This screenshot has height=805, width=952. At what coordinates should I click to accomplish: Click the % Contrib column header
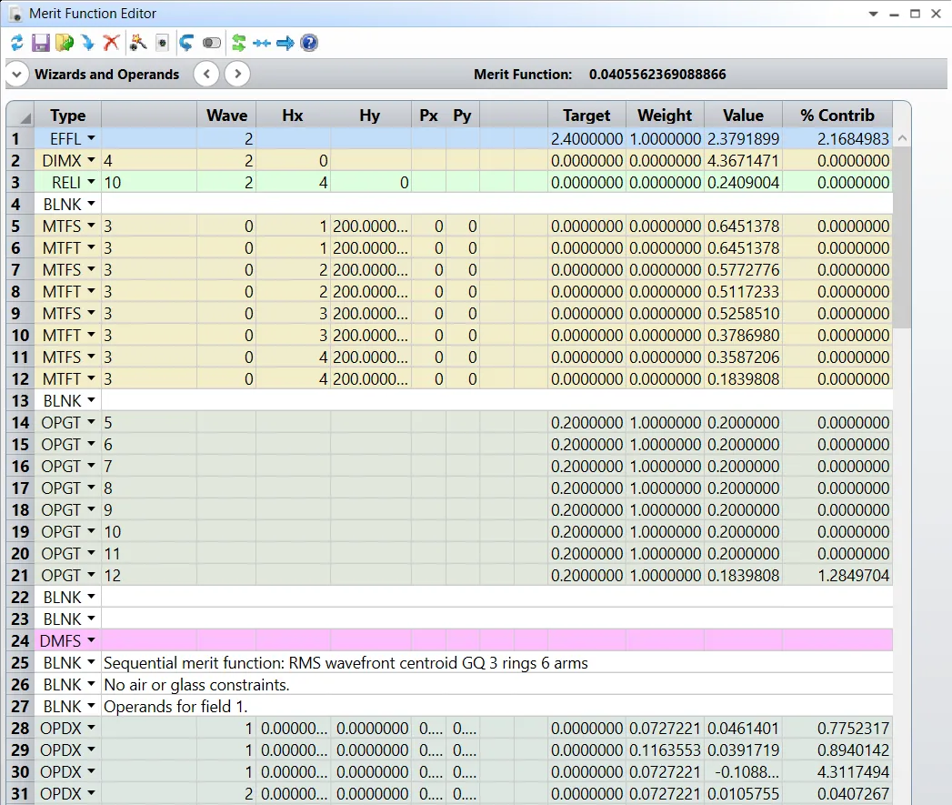[x=837, y=115]
